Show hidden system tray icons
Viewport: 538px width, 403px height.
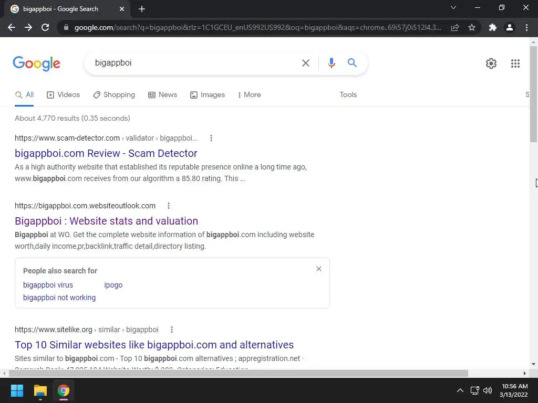click(460, 390)
